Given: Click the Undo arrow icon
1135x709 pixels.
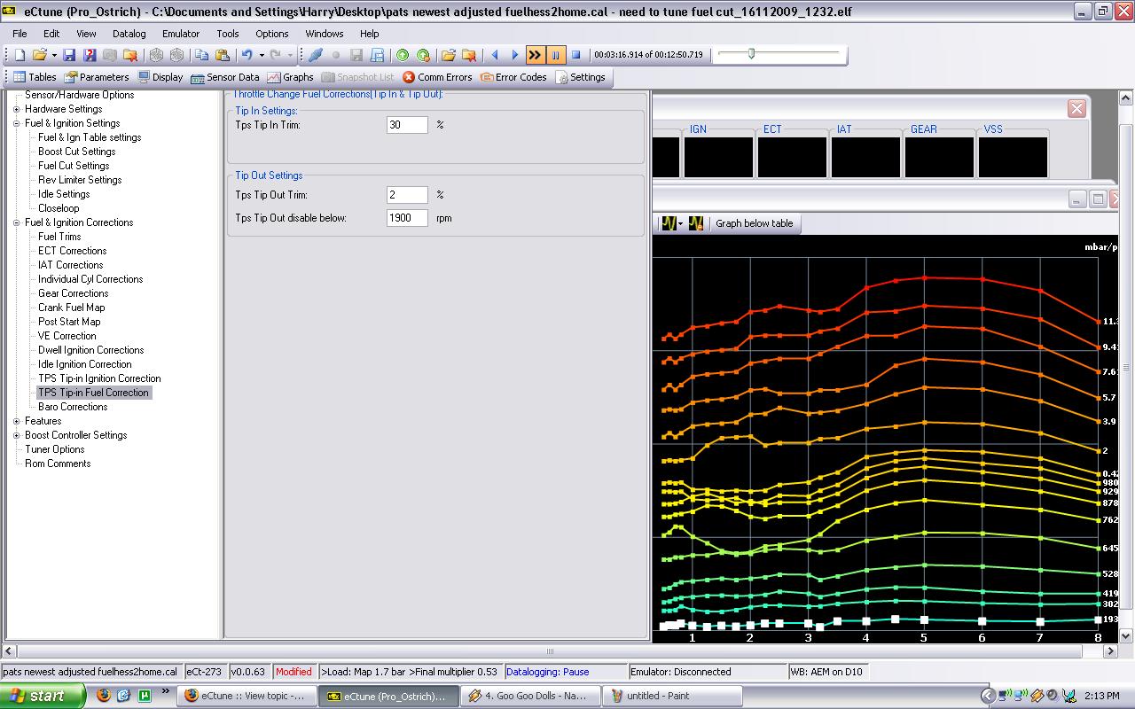Looking at the screenshot, I should coord(247,55).
